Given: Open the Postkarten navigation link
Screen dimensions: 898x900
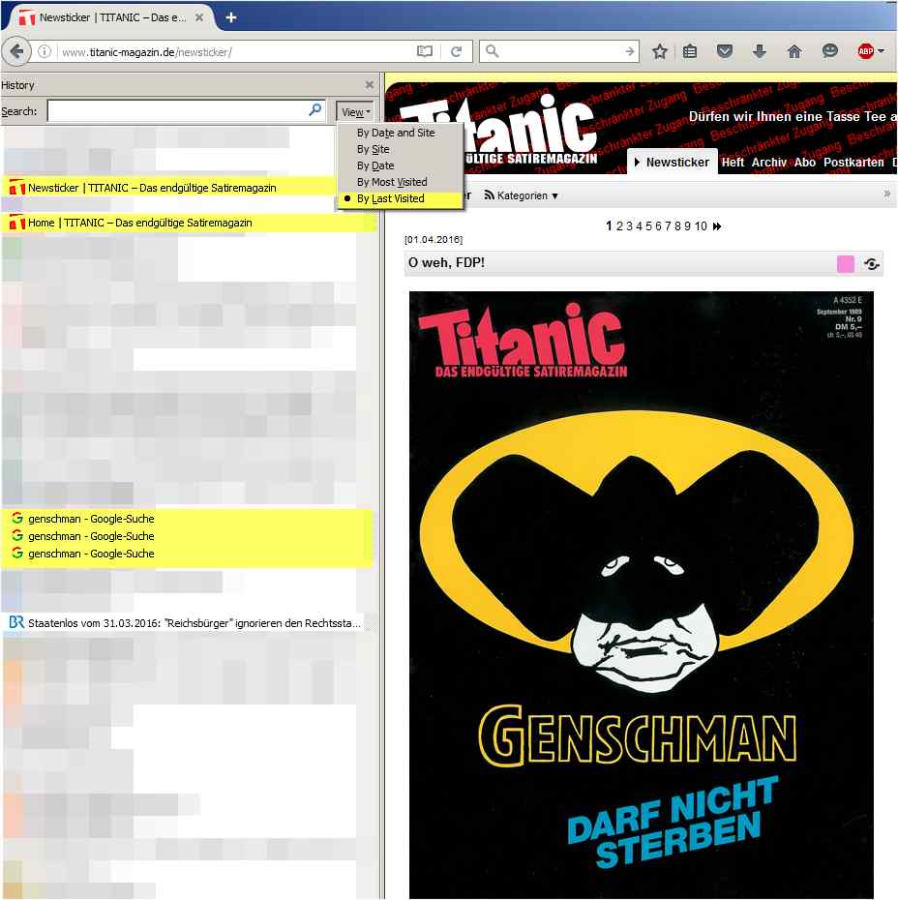Looking at the screenshot, I should (853, 163).
